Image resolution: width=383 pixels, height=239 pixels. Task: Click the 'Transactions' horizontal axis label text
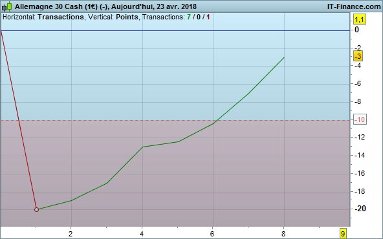pos(61,17)
